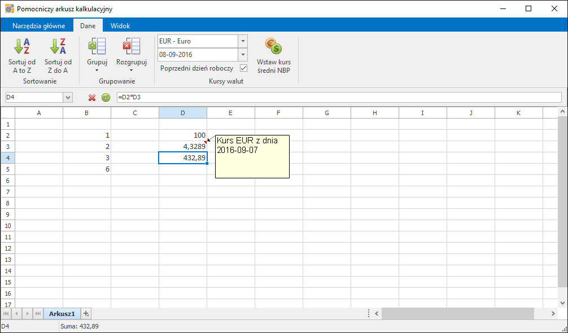Click column D header
Screen dimensions: 568x333
[182, 113]
